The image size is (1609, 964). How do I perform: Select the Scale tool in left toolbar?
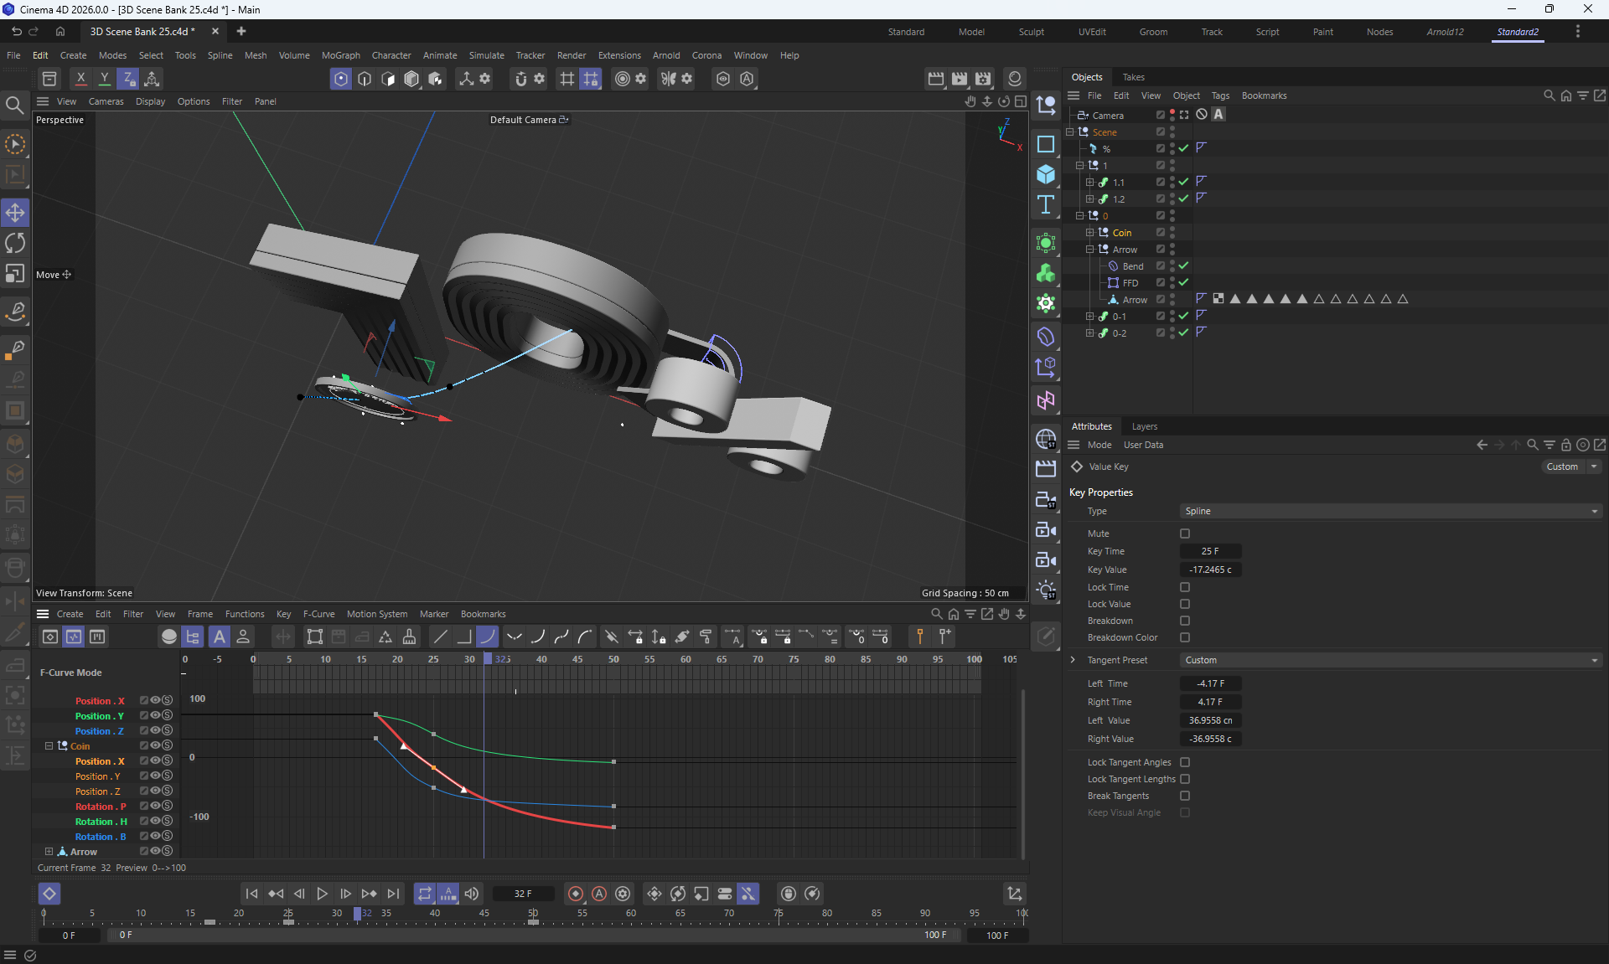click(15, 274)
